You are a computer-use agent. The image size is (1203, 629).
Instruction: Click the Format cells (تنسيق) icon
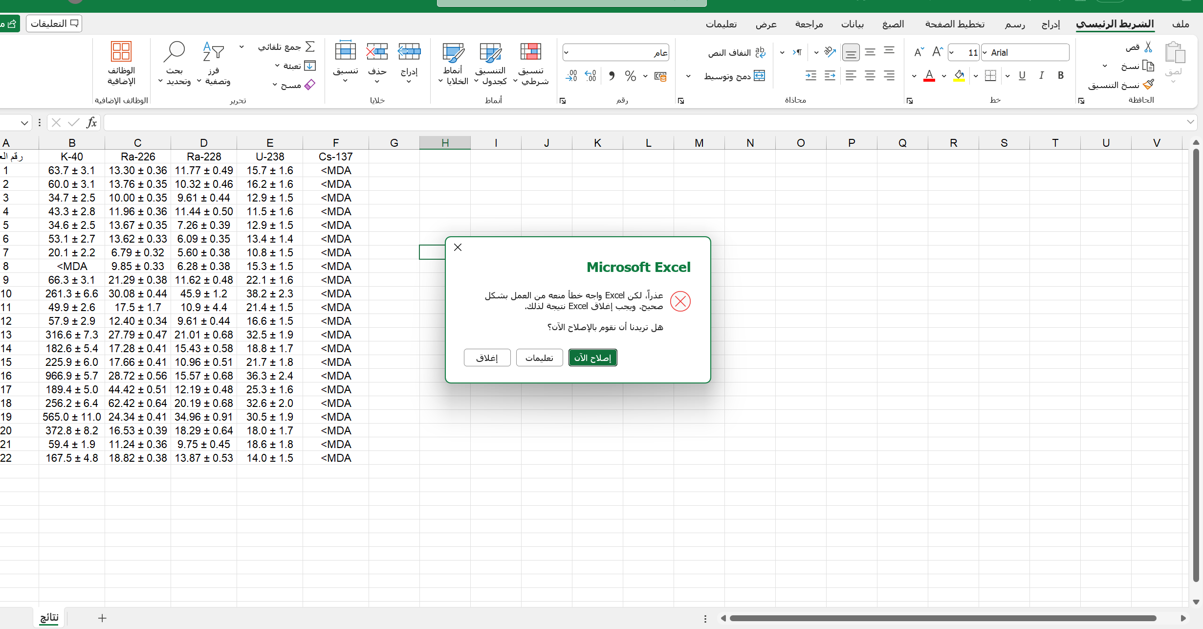click(x=345, y=51)
